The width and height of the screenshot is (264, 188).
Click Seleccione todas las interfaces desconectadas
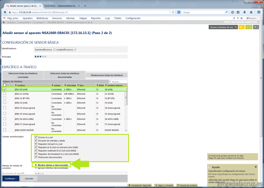point(65,75)
